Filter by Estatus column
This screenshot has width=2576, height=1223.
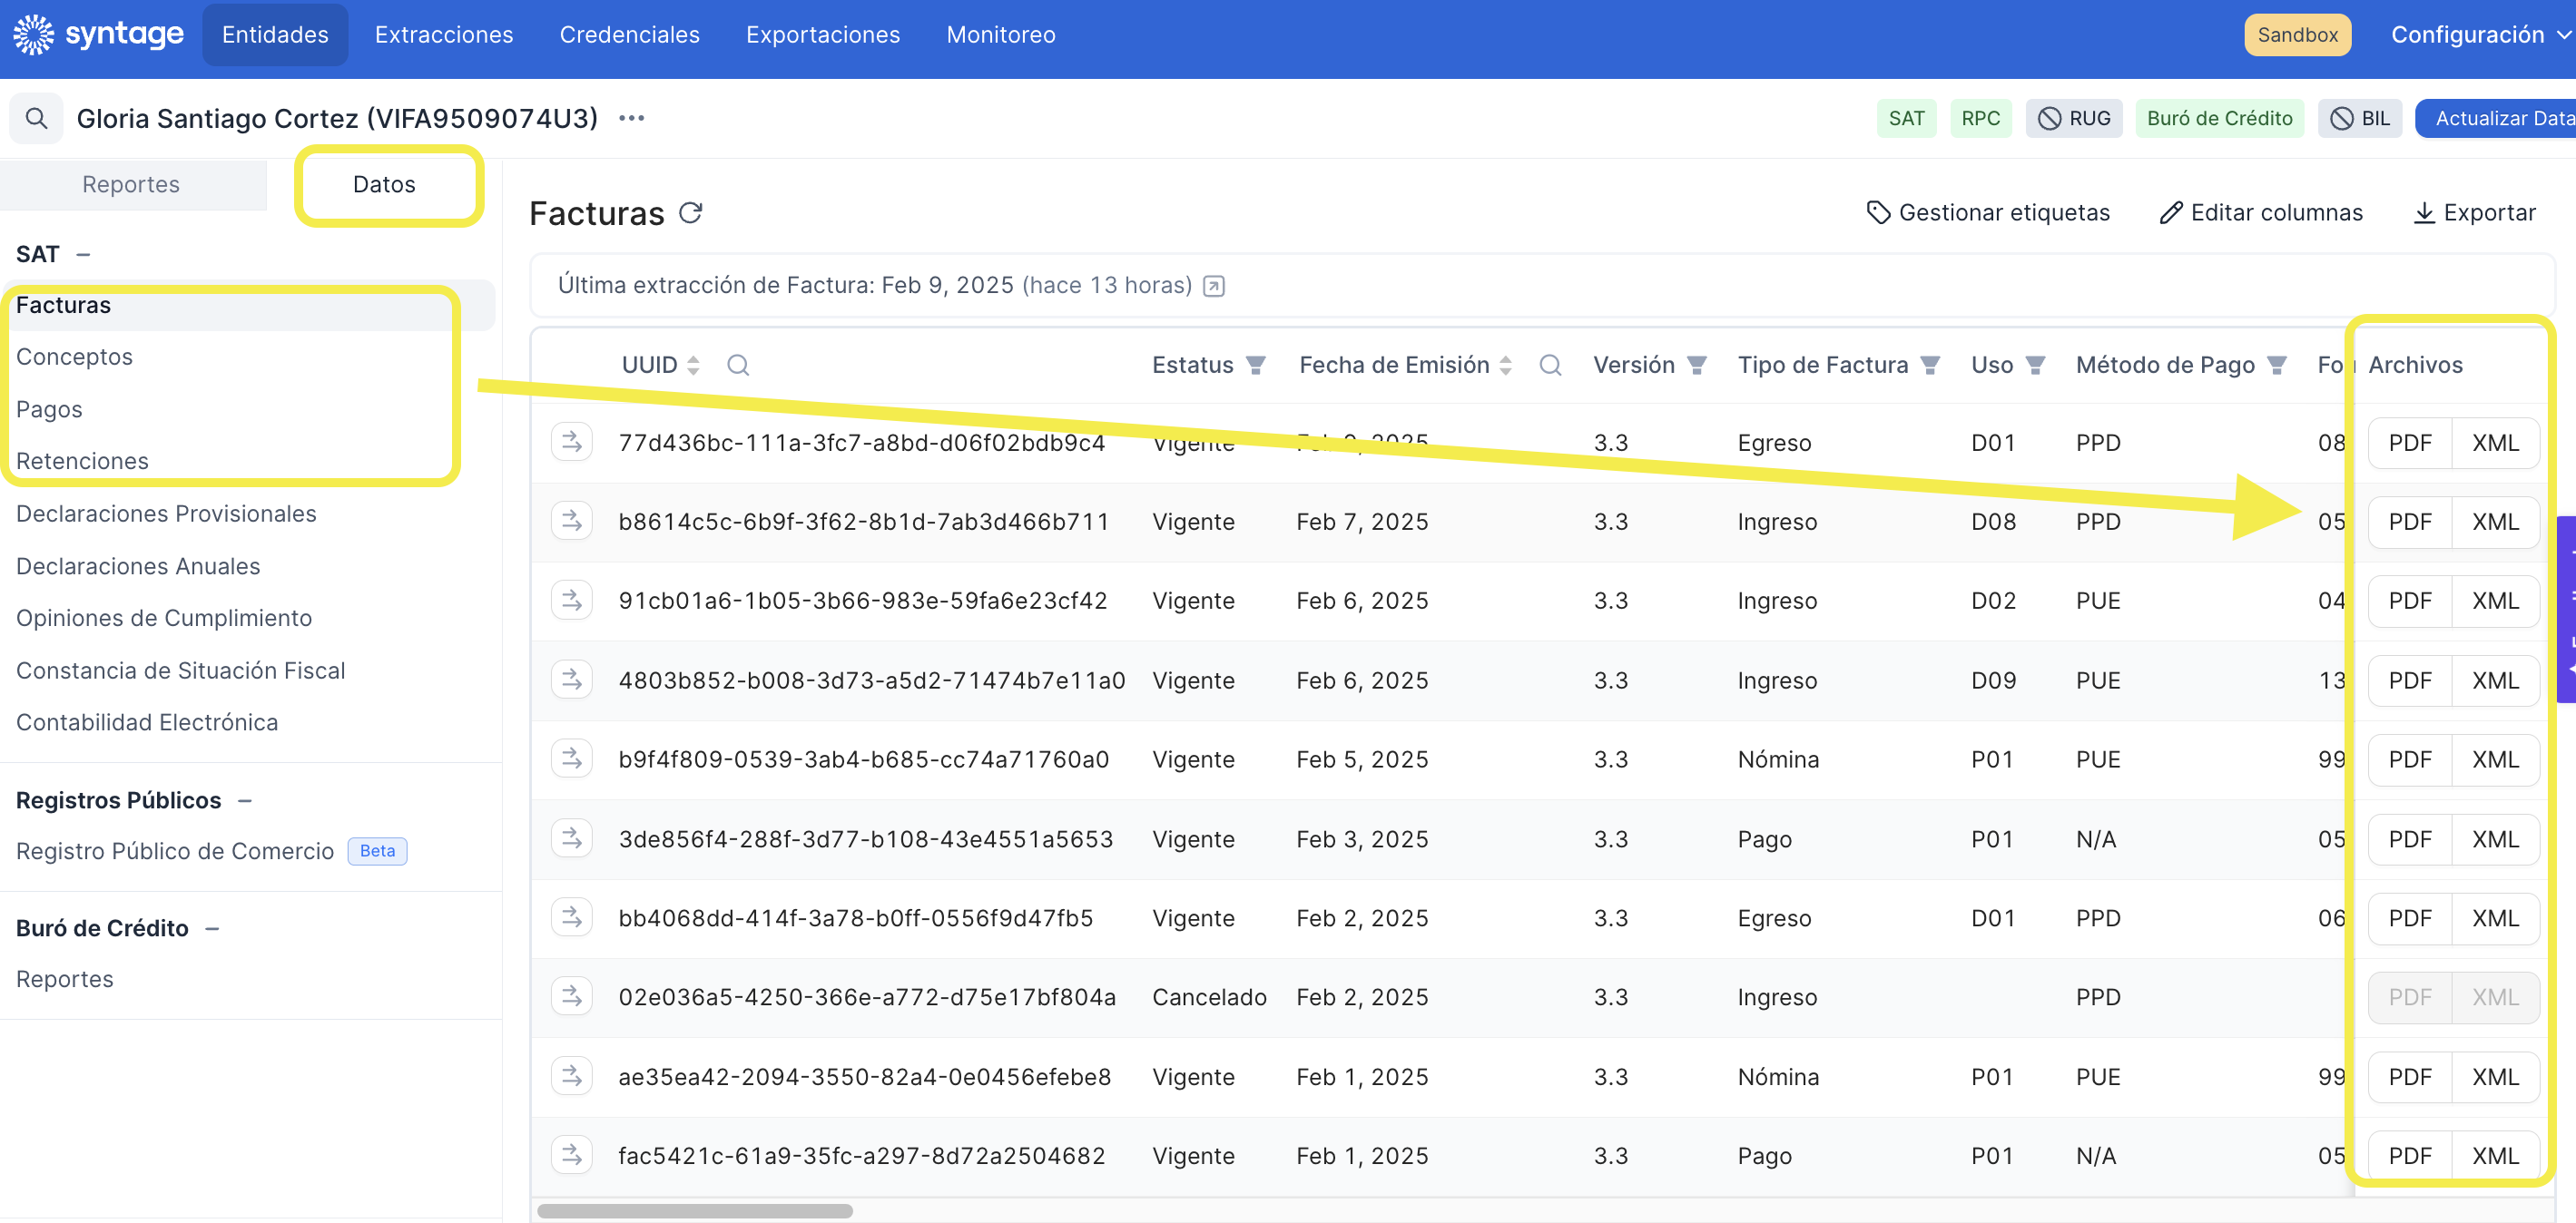point(1256,365)
